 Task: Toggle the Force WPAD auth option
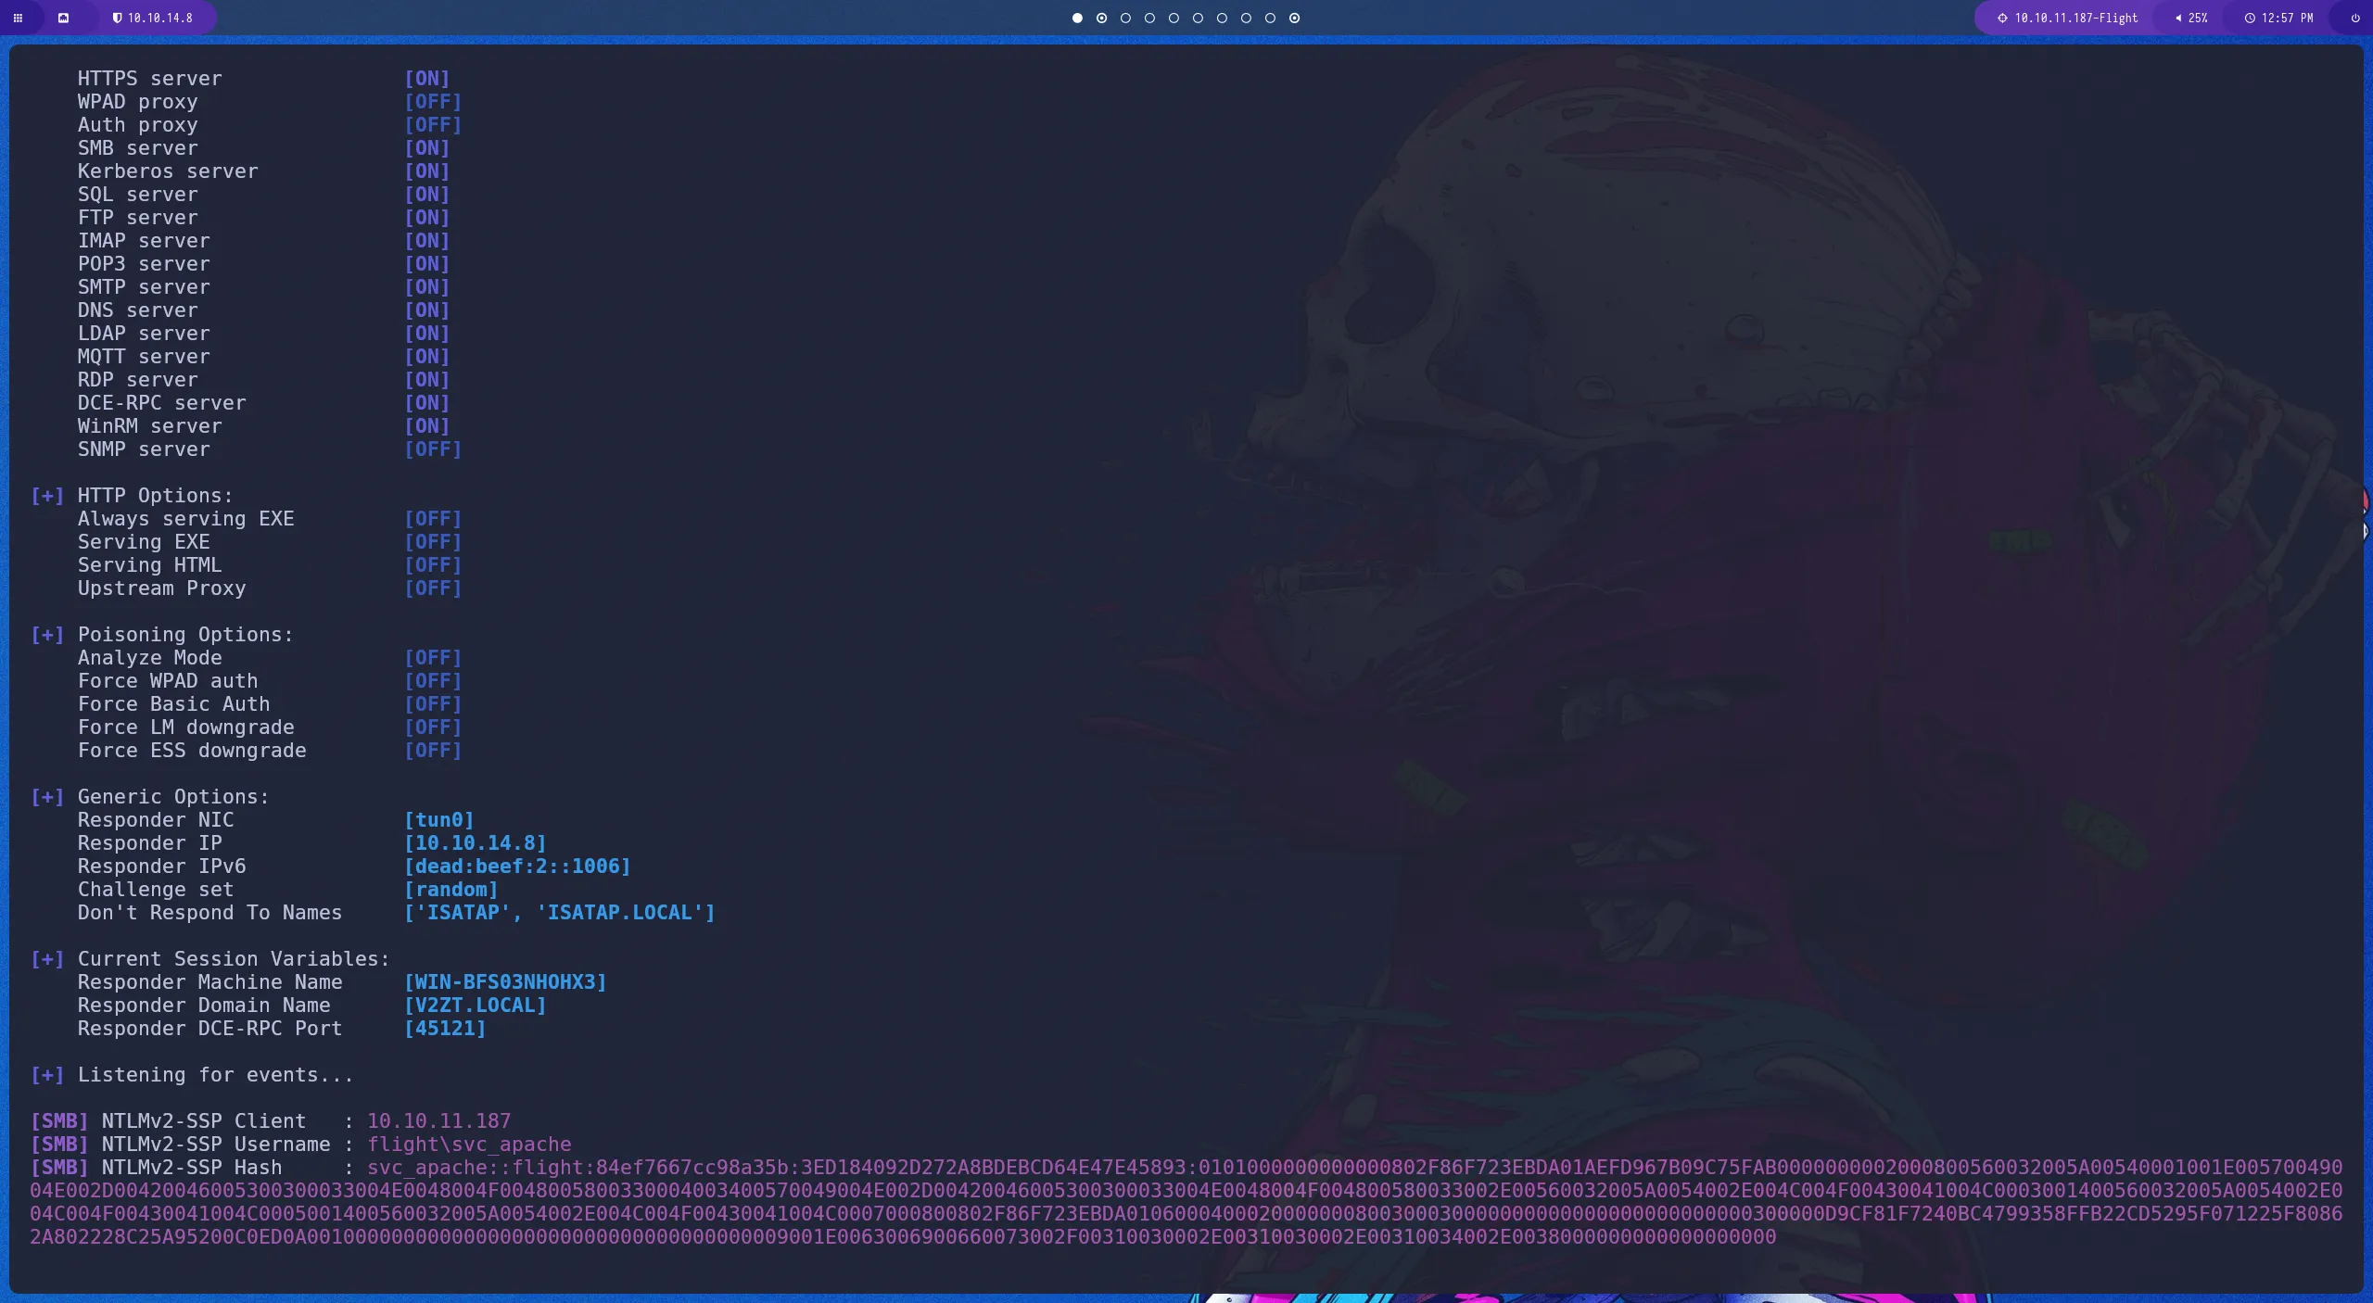coord(433,680)
